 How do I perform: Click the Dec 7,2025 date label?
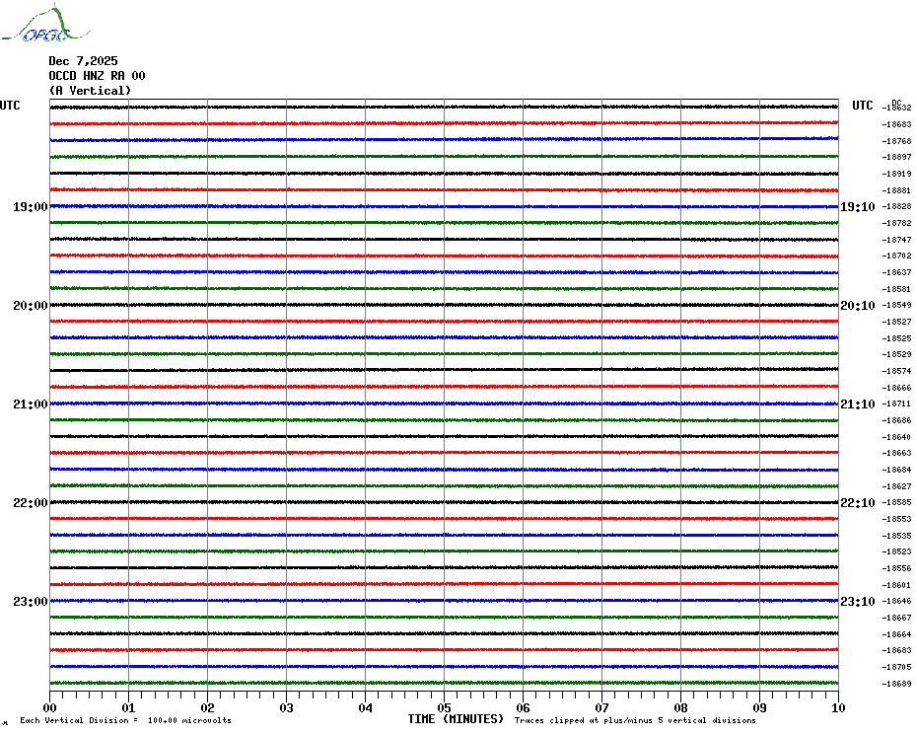pyautogui.click(x=83, y=61)
